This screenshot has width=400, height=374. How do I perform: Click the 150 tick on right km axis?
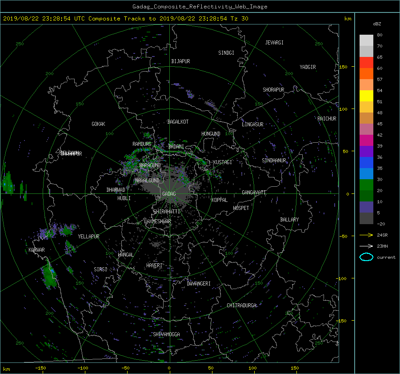click(344, 67)
